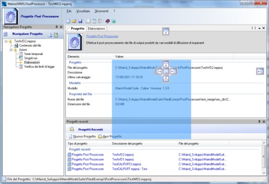Image resolution: width=269 pixels, height=184 pixels.
Task: Click the Nuovo Progetto button
Action: [82, 136]
